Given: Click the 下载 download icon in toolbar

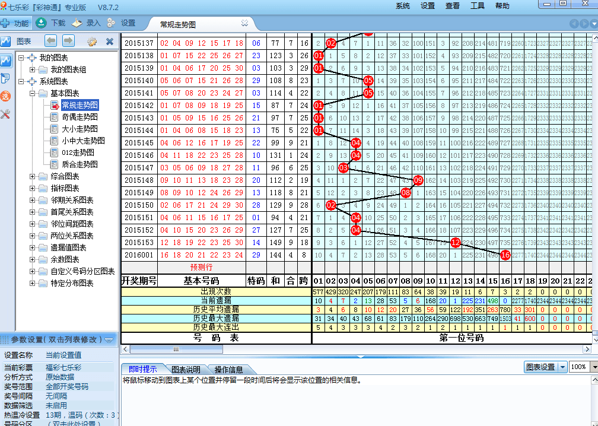Looking at the screenshot, I should 41,23.
